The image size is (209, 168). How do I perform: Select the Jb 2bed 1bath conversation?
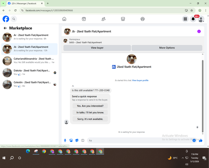pyautogui.click(x=29, y=49)
